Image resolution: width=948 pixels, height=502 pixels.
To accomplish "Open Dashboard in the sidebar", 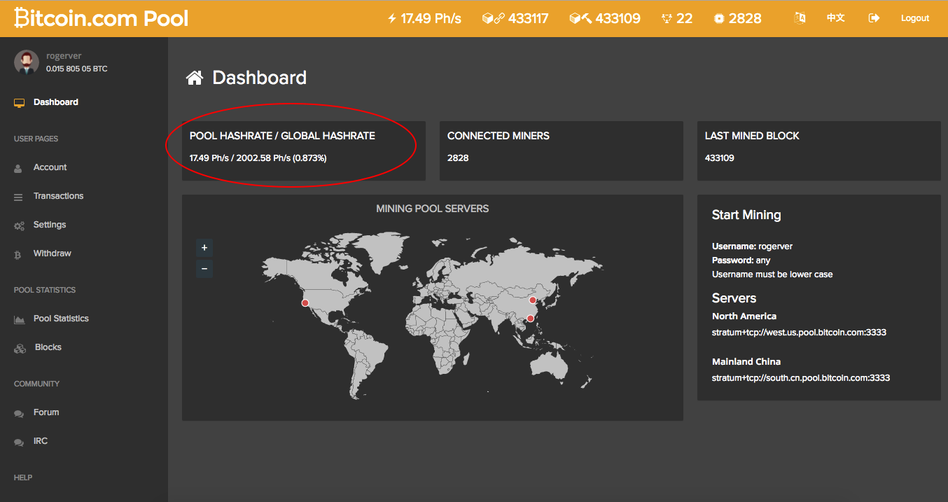I will [56, 102].
